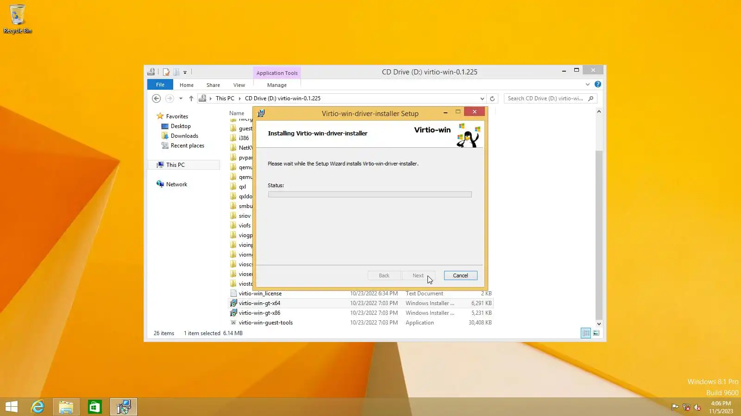Open the File tab in Explorer
Screen dimensions: 741x416
point(160,85)
